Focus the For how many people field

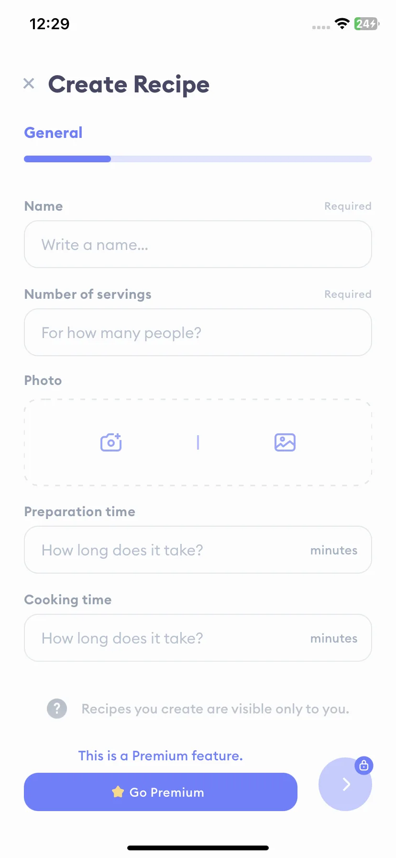point(198,332)
